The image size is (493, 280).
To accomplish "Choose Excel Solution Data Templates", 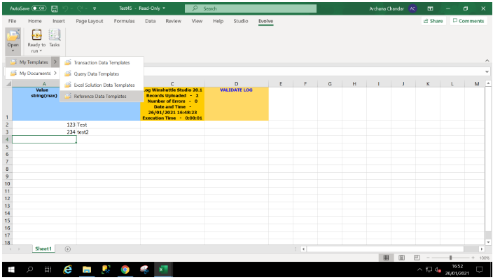I will click(104, 85).
